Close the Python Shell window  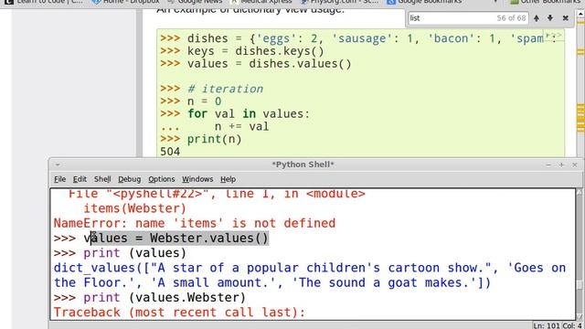click(x=575, y=164)
